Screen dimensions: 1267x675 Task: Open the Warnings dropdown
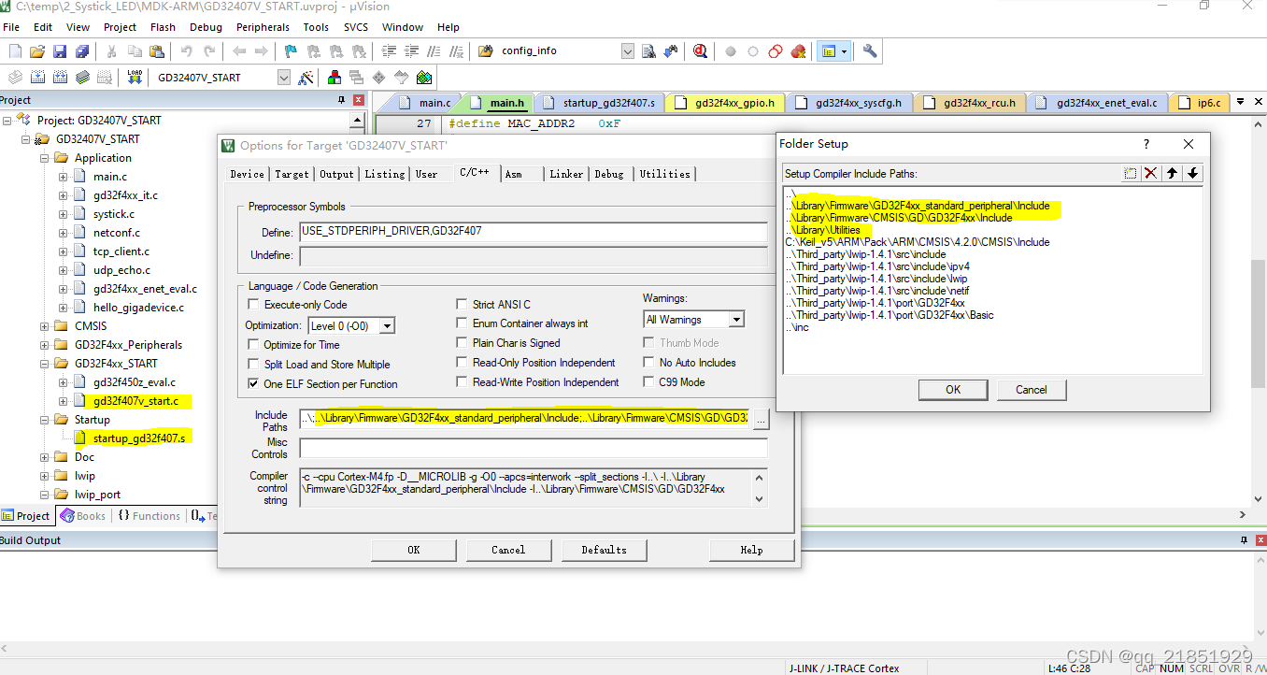(x=736, y=320)
